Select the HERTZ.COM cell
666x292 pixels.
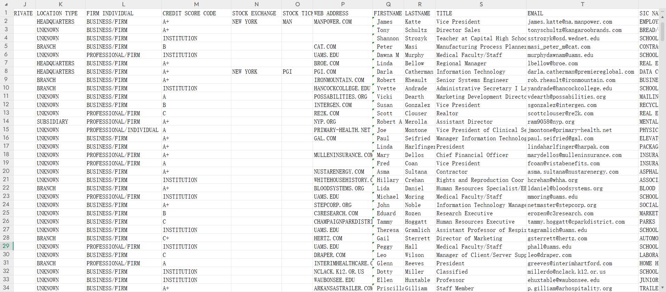click(x=343, y=238)
